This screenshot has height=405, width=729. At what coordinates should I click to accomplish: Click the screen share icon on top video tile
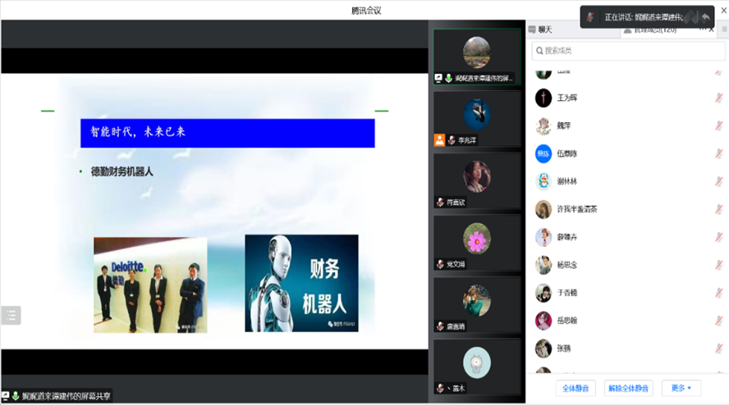click(x=439, y=79)
